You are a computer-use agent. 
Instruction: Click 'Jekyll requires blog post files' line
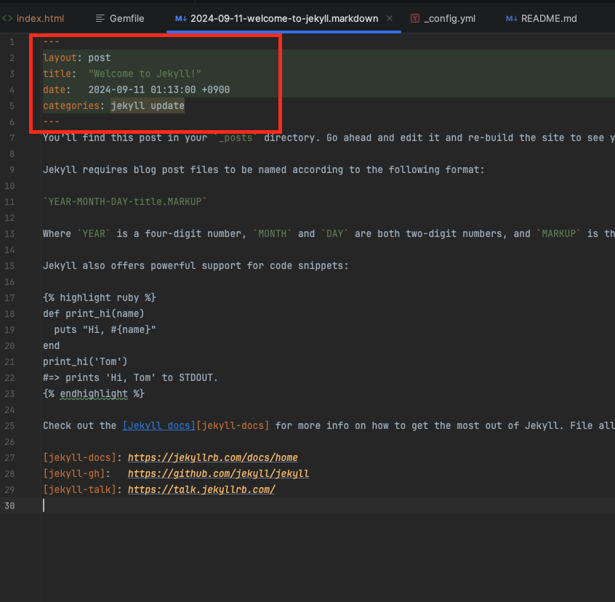pyautogui.click(x=264, y=170)
